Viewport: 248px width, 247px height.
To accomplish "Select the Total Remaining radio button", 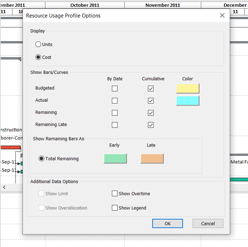I will click(x=42, y=158).
